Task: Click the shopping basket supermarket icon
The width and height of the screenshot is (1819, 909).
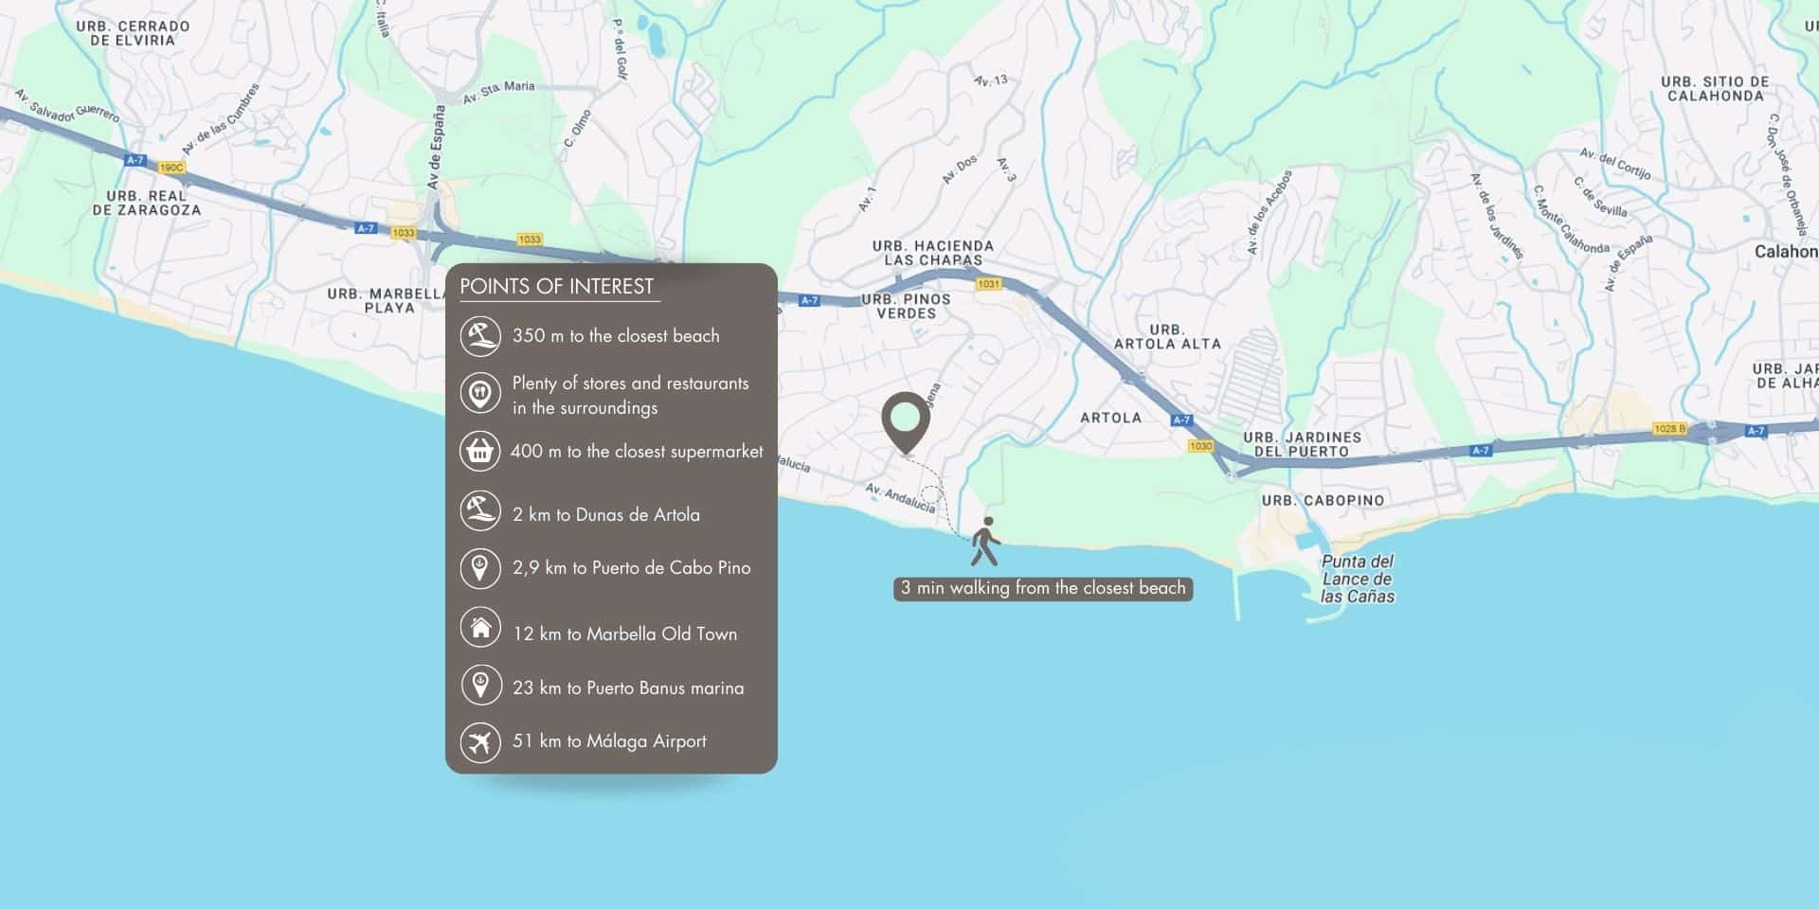Action: tap(480, 452)
